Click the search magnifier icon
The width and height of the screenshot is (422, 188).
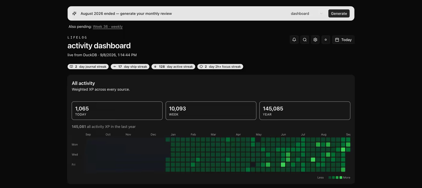click(305, 40)
